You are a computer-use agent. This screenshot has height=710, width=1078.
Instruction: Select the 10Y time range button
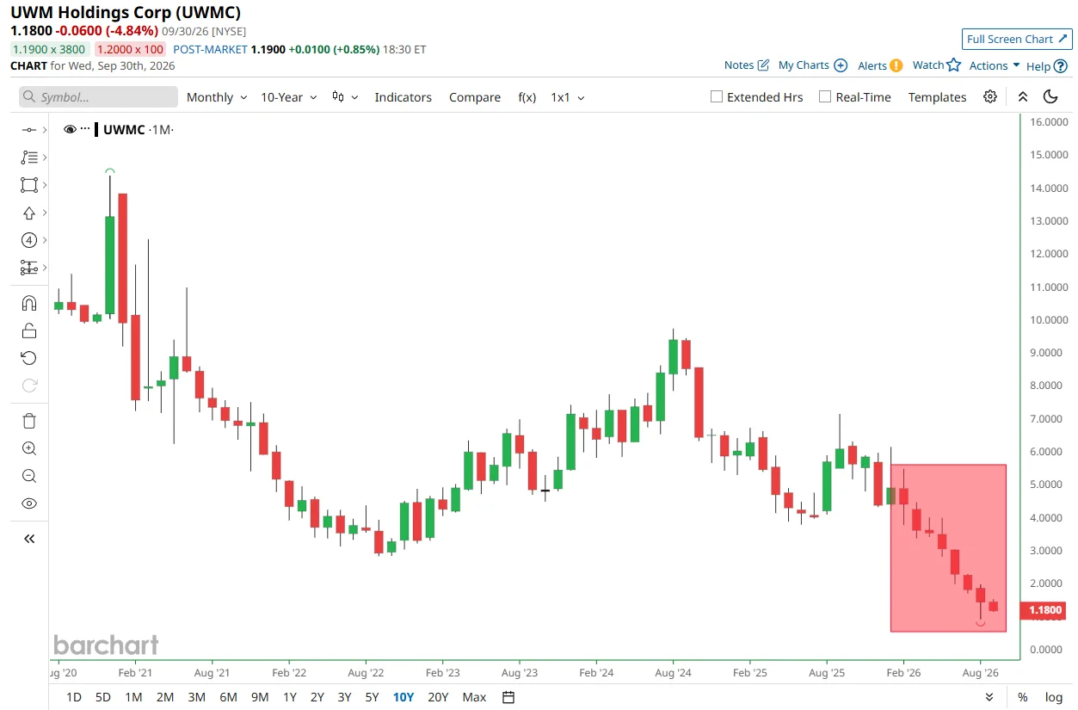[403, 697]
